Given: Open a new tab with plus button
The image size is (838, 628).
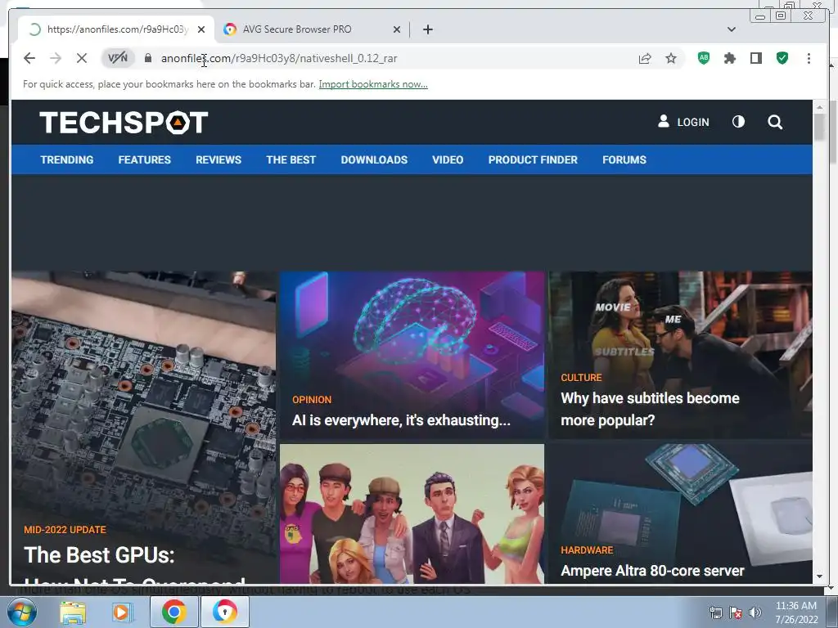Looking at the screenshot, I should pos(427,29).
